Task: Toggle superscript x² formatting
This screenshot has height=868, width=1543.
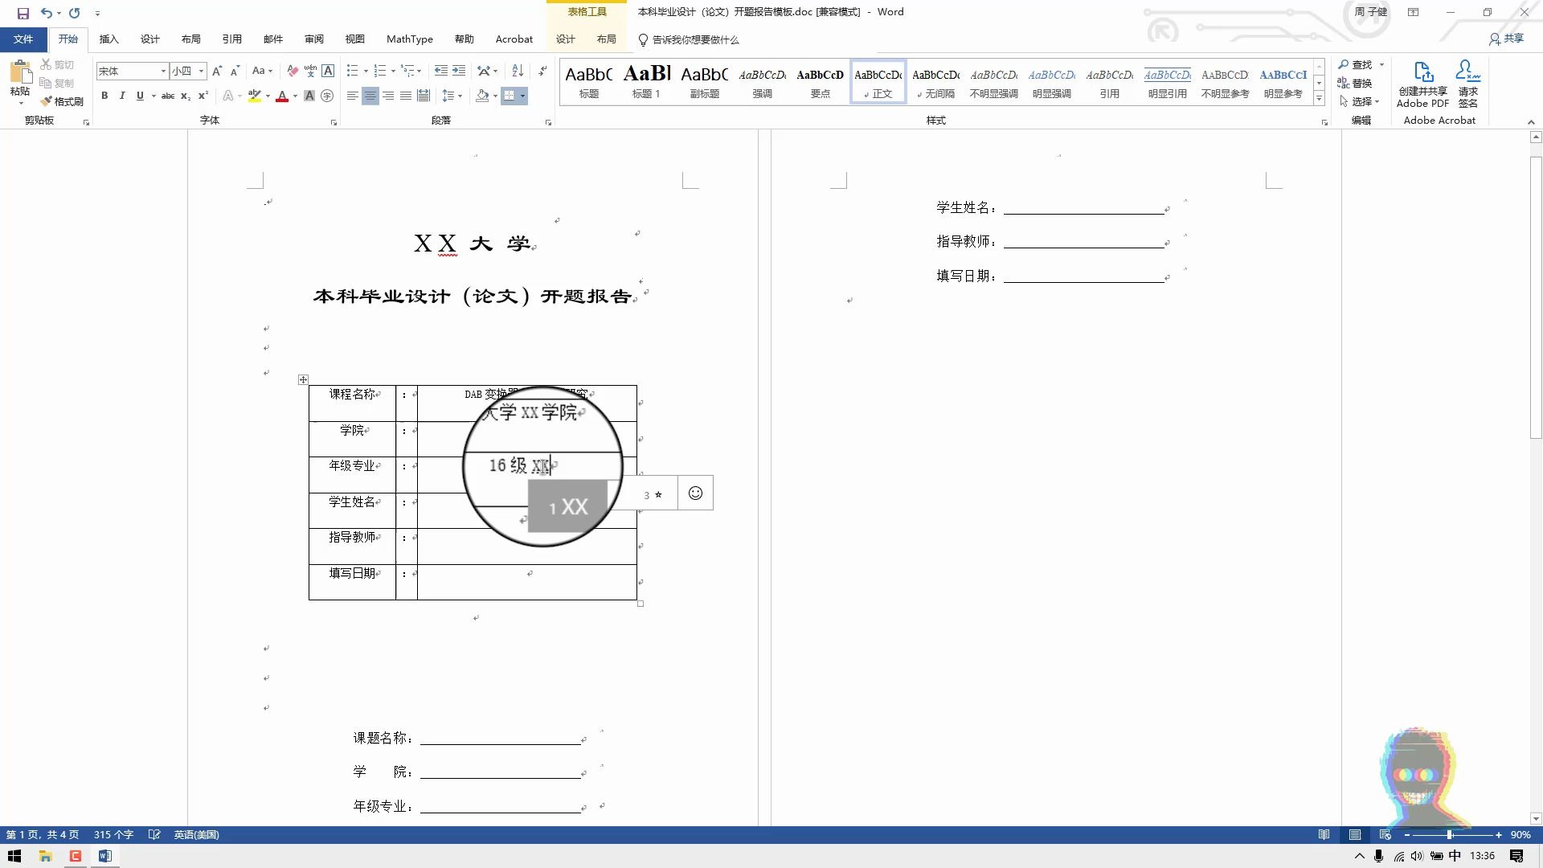Action: click(203, 96)
